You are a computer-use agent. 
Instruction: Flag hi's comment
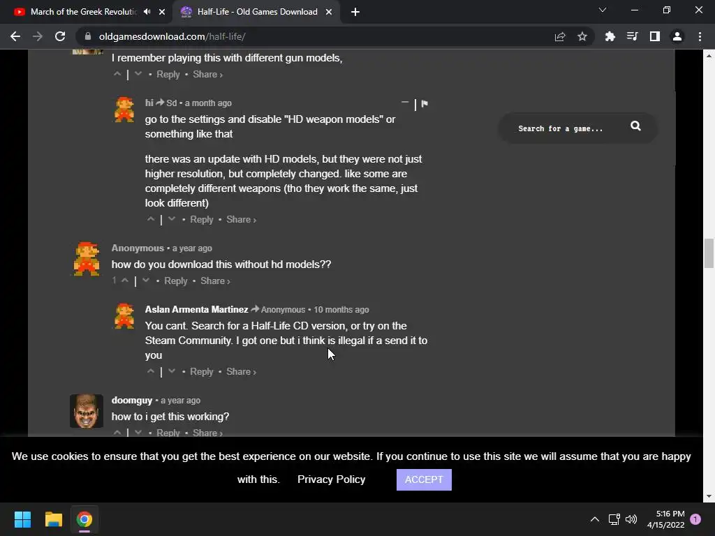[425, 104]
